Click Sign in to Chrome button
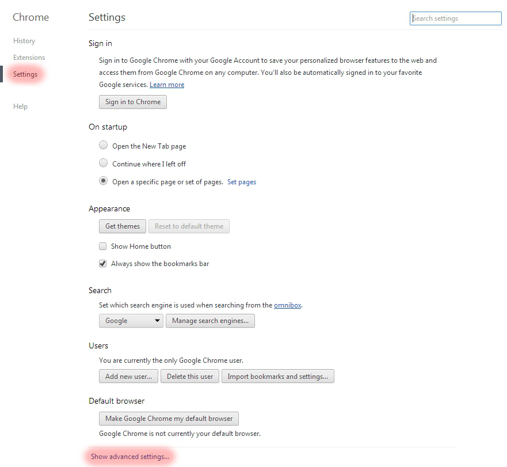This screenshot has height=467, width=507. pos(133,102)
